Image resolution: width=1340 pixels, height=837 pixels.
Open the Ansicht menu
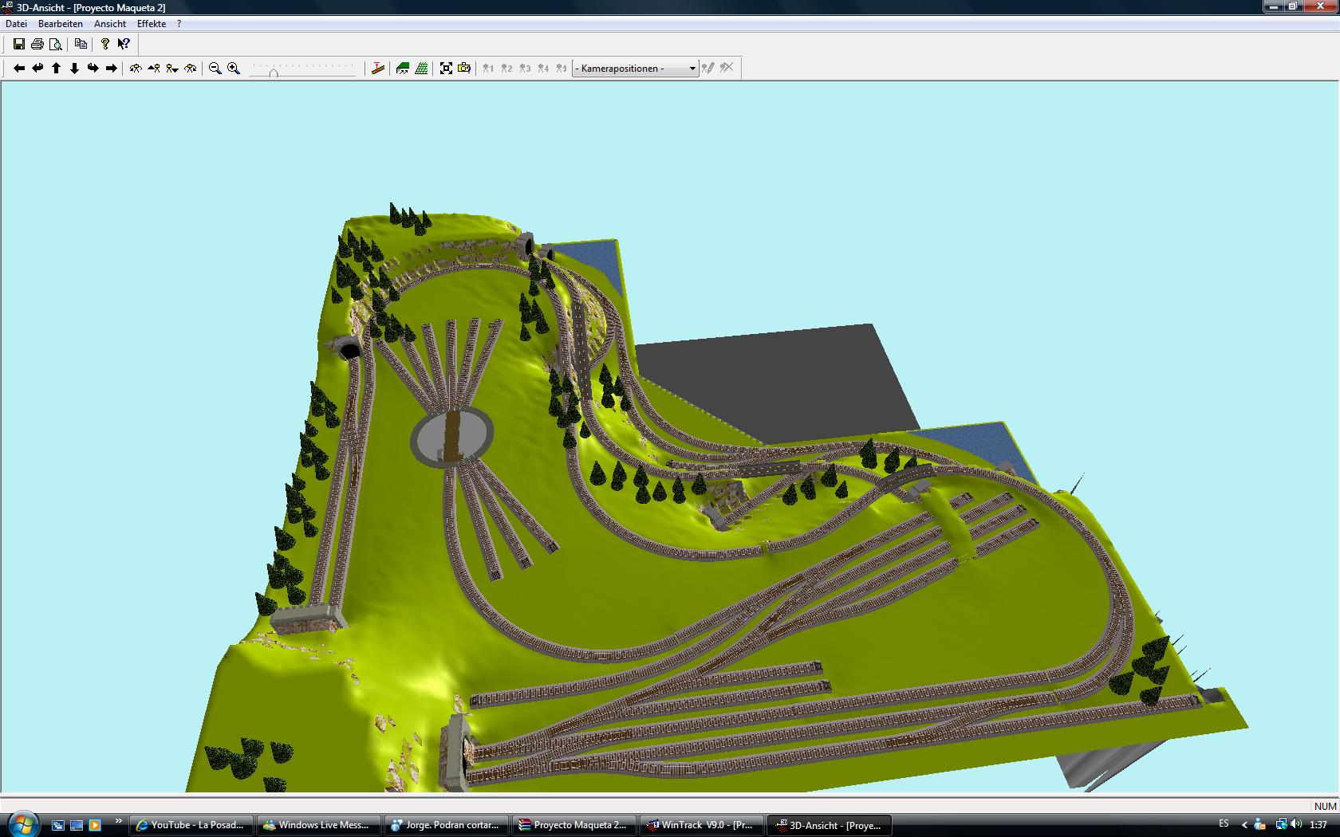point(110,24)
